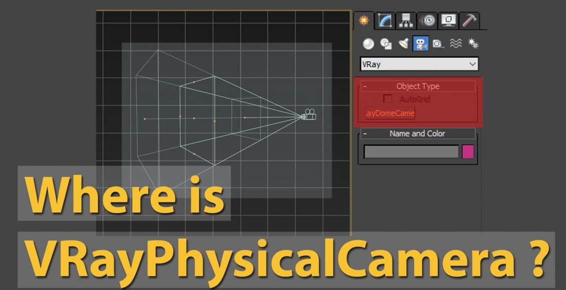Click the VRayDomeCamera button
Screen dimensions: 566x290
390,113
